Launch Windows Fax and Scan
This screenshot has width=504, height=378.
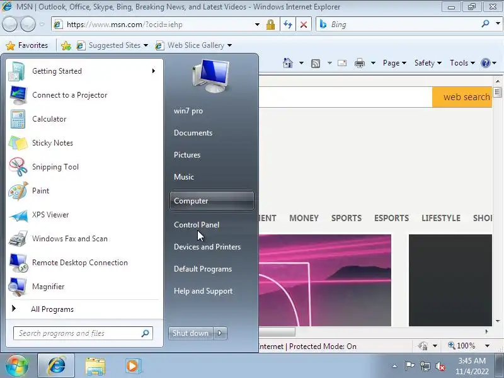84,239
